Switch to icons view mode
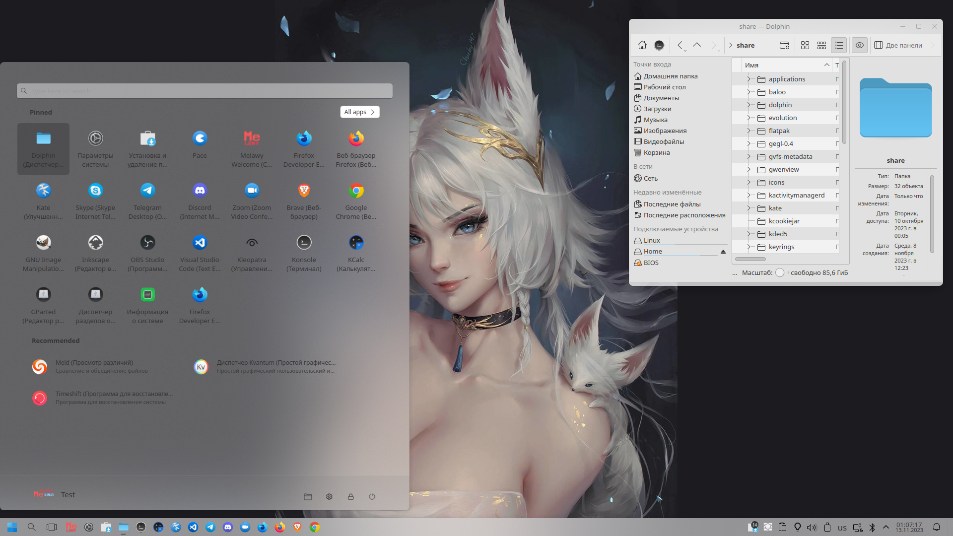 click(x=805, y=45)
